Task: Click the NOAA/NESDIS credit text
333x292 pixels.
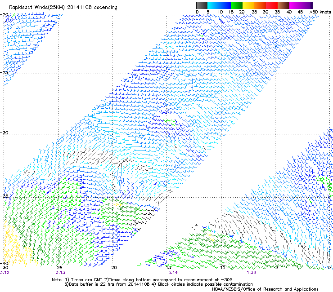Action: pos(265,289)
